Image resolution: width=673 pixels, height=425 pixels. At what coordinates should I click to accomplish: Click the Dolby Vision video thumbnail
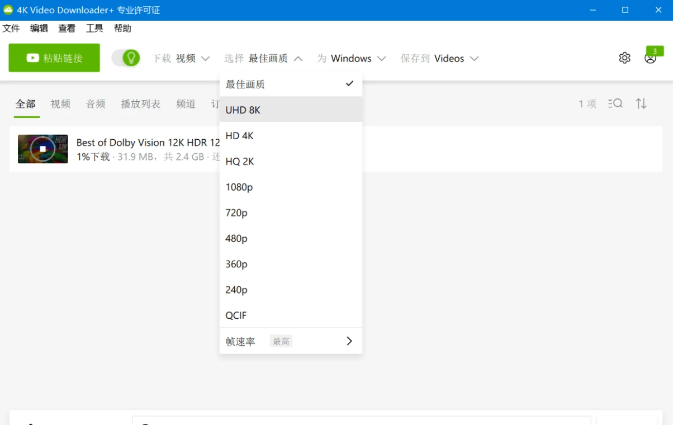[x=42, y=149]
